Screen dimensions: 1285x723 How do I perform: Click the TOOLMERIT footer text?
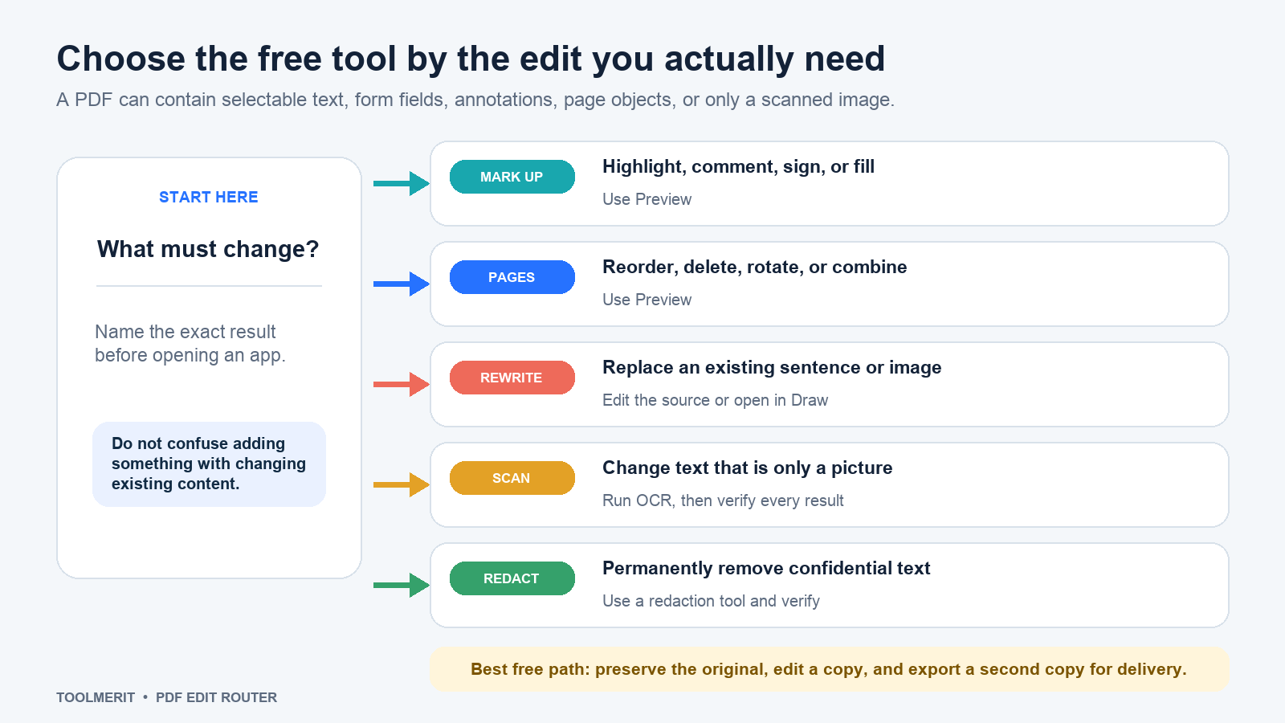(96, 697)
